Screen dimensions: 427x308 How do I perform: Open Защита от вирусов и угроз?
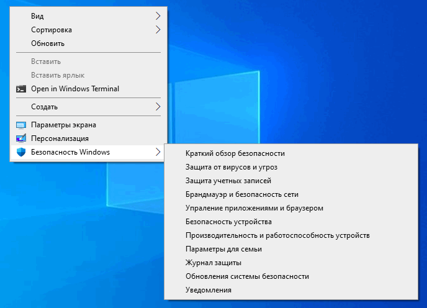tap(291, 167)
